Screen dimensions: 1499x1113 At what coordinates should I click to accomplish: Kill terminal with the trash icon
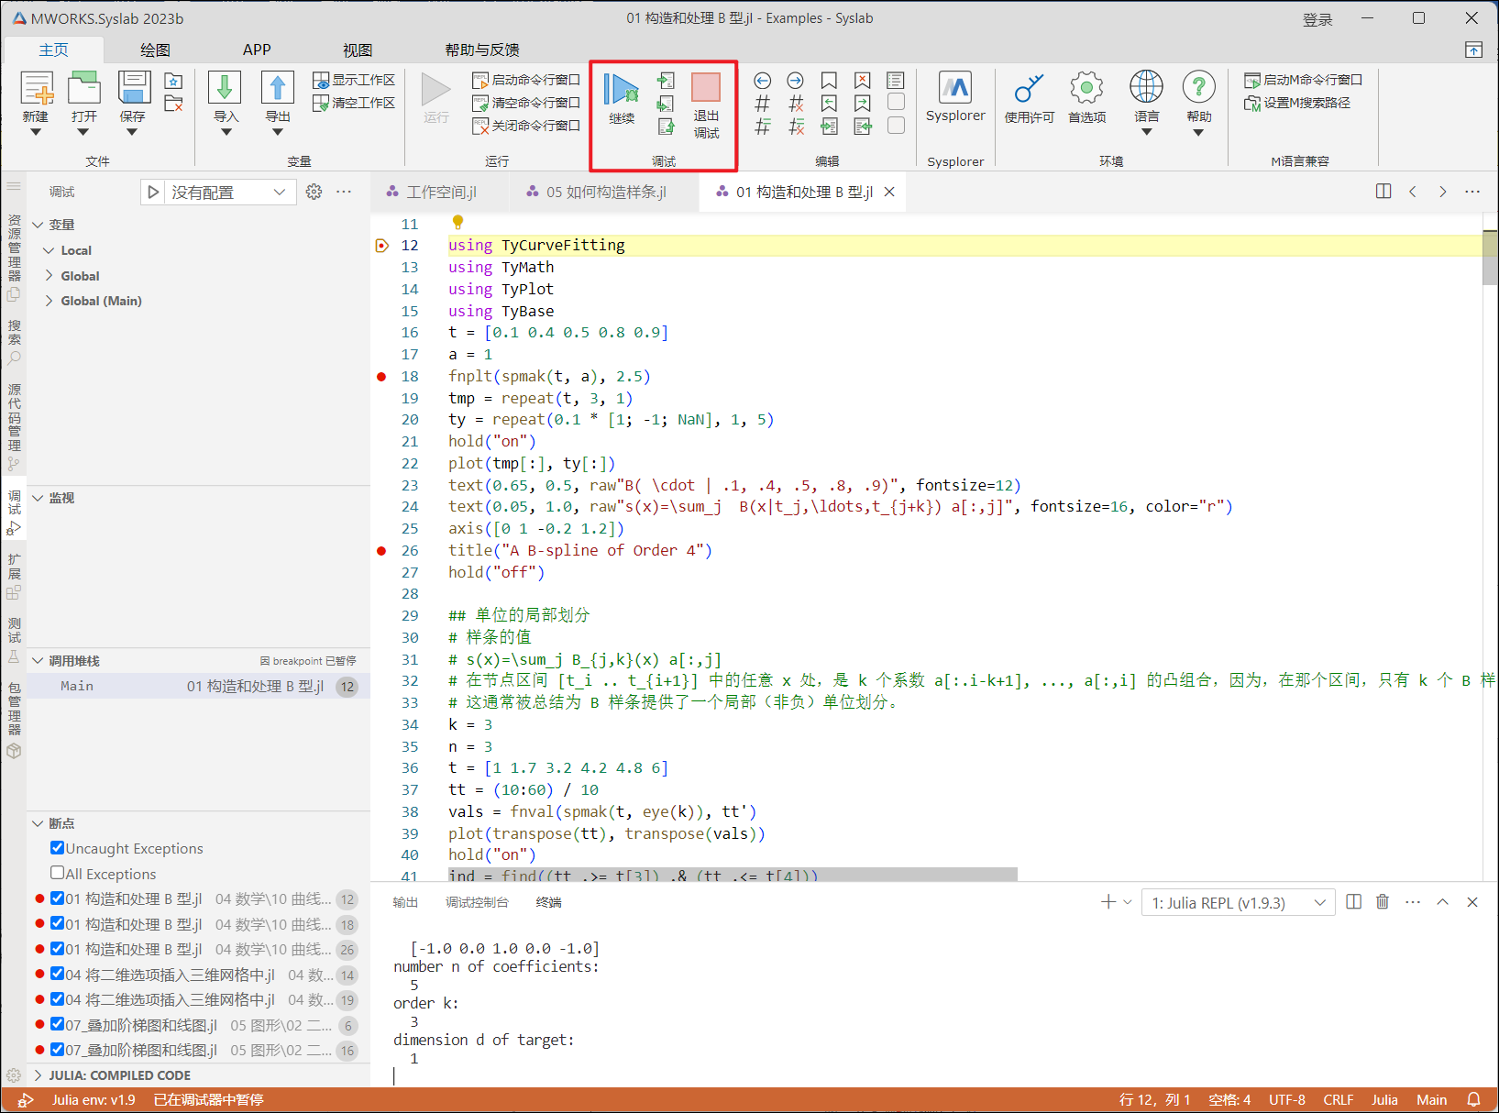[x=1382, y=902]
